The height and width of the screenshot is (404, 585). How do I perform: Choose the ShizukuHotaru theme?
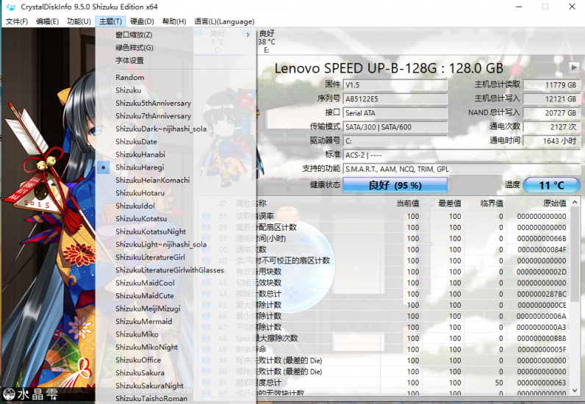click(176, 193)
